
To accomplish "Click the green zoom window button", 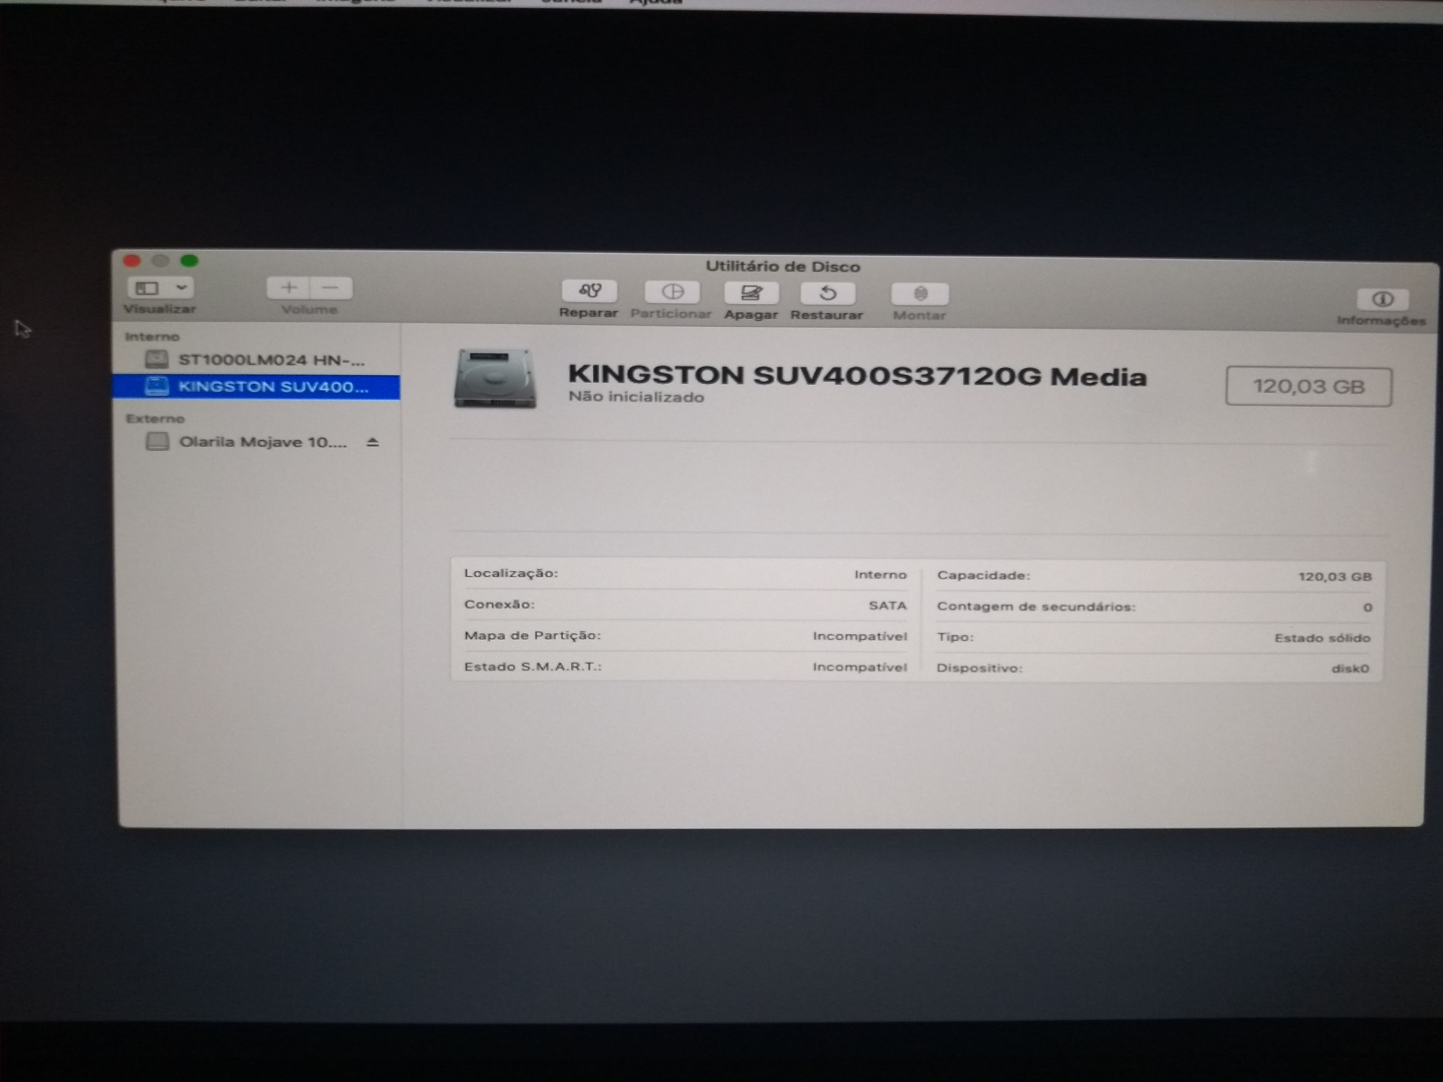I will (189, 261).
